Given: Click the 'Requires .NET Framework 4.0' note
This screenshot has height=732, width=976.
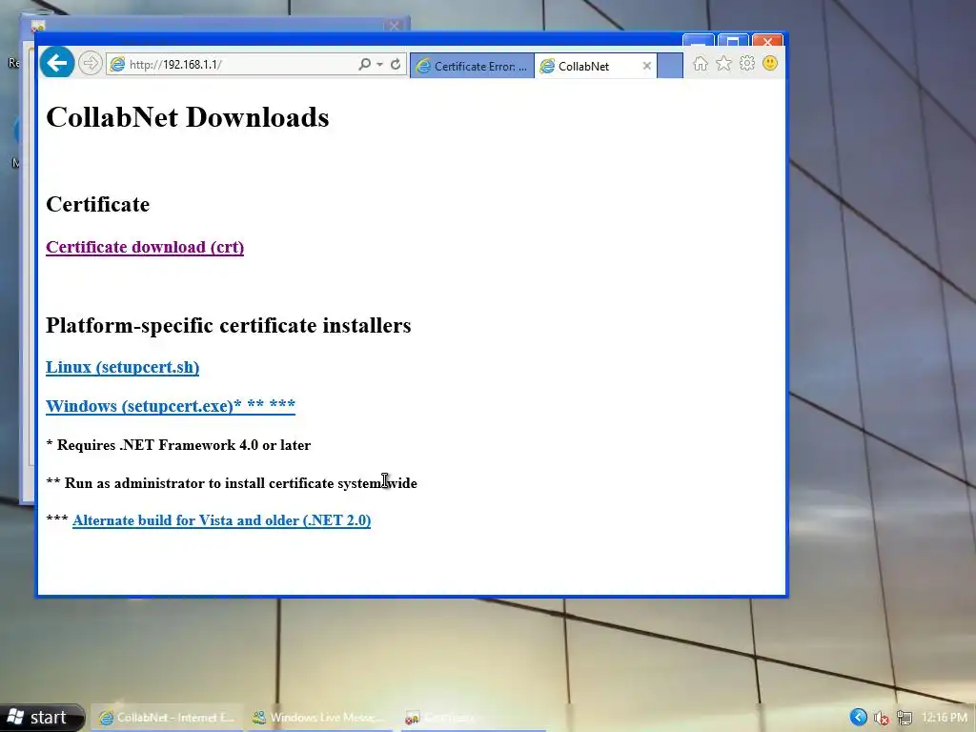Looking at the screenshot, I should (x=178, y=445).
